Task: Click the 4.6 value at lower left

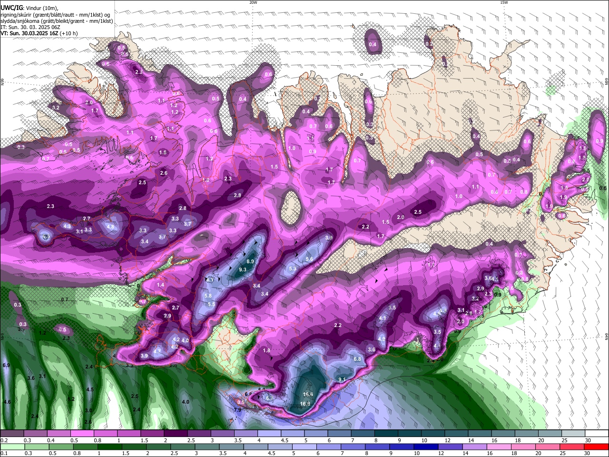Action: coord(7,402)
